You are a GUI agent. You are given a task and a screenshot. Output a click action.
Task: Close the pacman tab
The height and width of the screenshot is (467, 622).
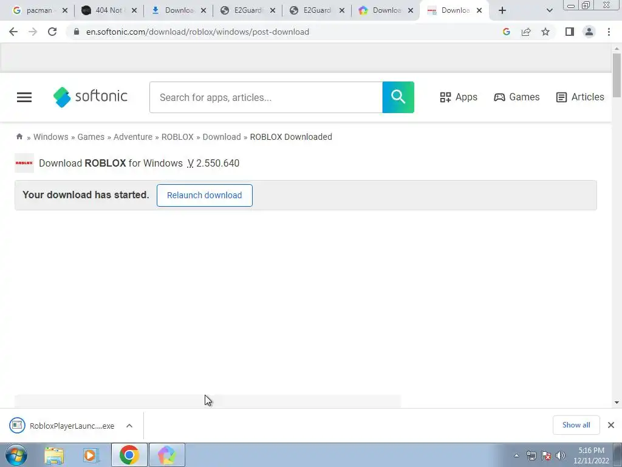pos(65,10)
